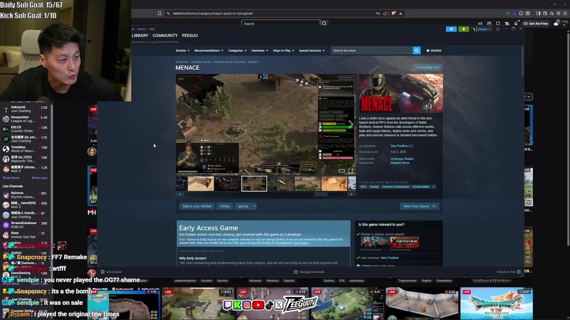Image resolution: width=570 pixels, height=320 pixels.
Task: Open the Dragon Quest VII Reimagined stream thumbnail
Action: (x=497, y=304)
